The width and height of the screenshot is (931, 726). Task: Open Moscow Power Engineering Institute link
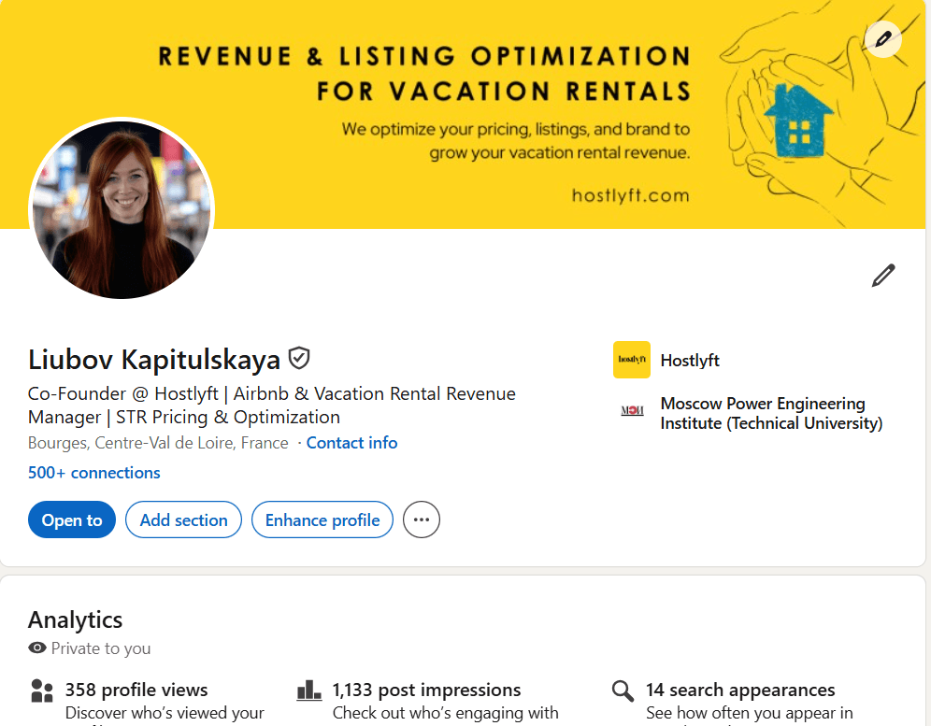tap(771, 413)
